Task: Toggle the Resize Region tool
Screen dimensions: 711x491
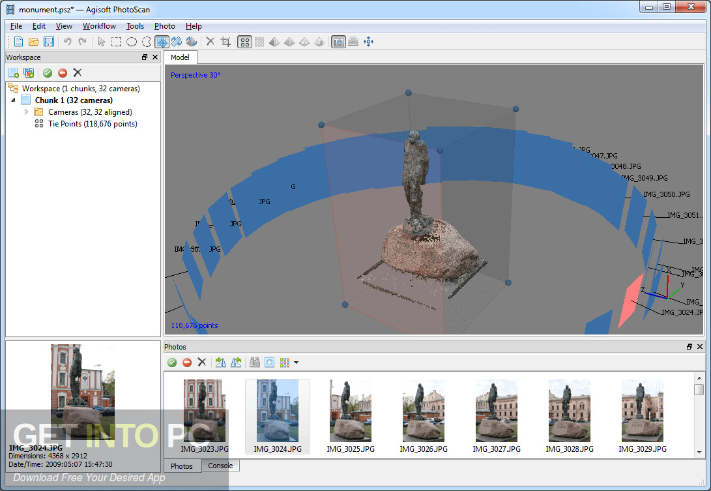Action: pos(162,42)
